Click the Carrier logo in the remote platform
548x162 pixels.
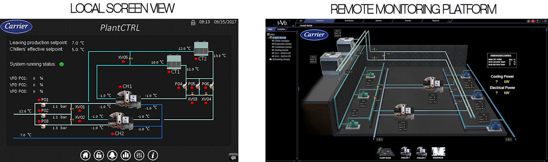[x=314, y=35]
